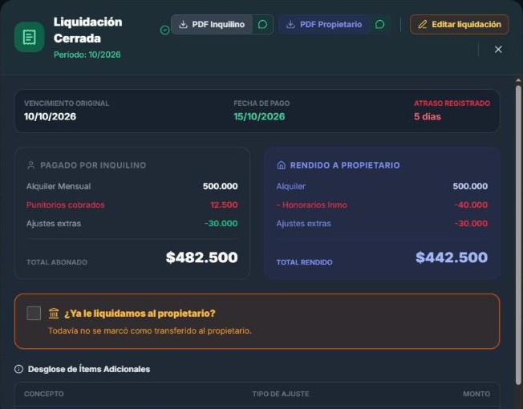Download the PDF Propietario
The height and width of the screenshot is (409, 523).
tap(324, 24)
